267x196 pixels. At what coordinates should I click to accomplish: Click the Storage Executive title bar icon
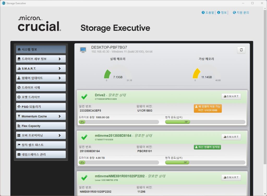4,3
